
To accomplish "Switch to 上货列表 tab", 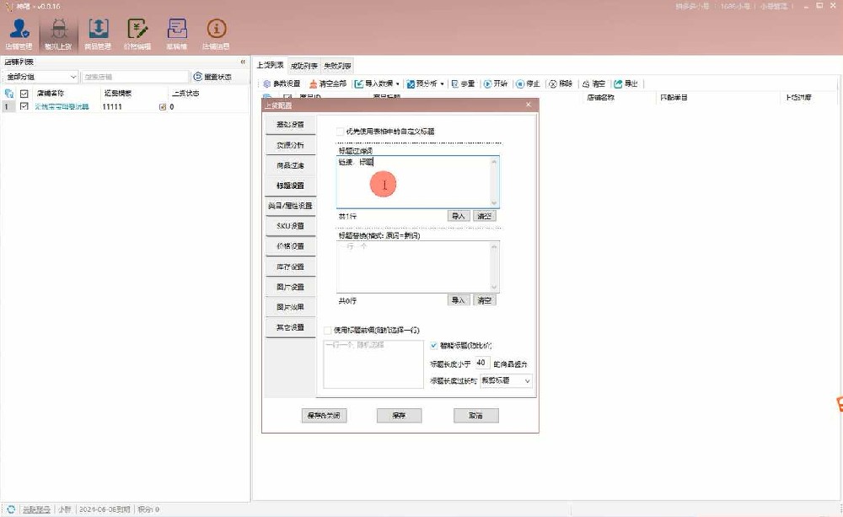I will [x=270, y=65].
